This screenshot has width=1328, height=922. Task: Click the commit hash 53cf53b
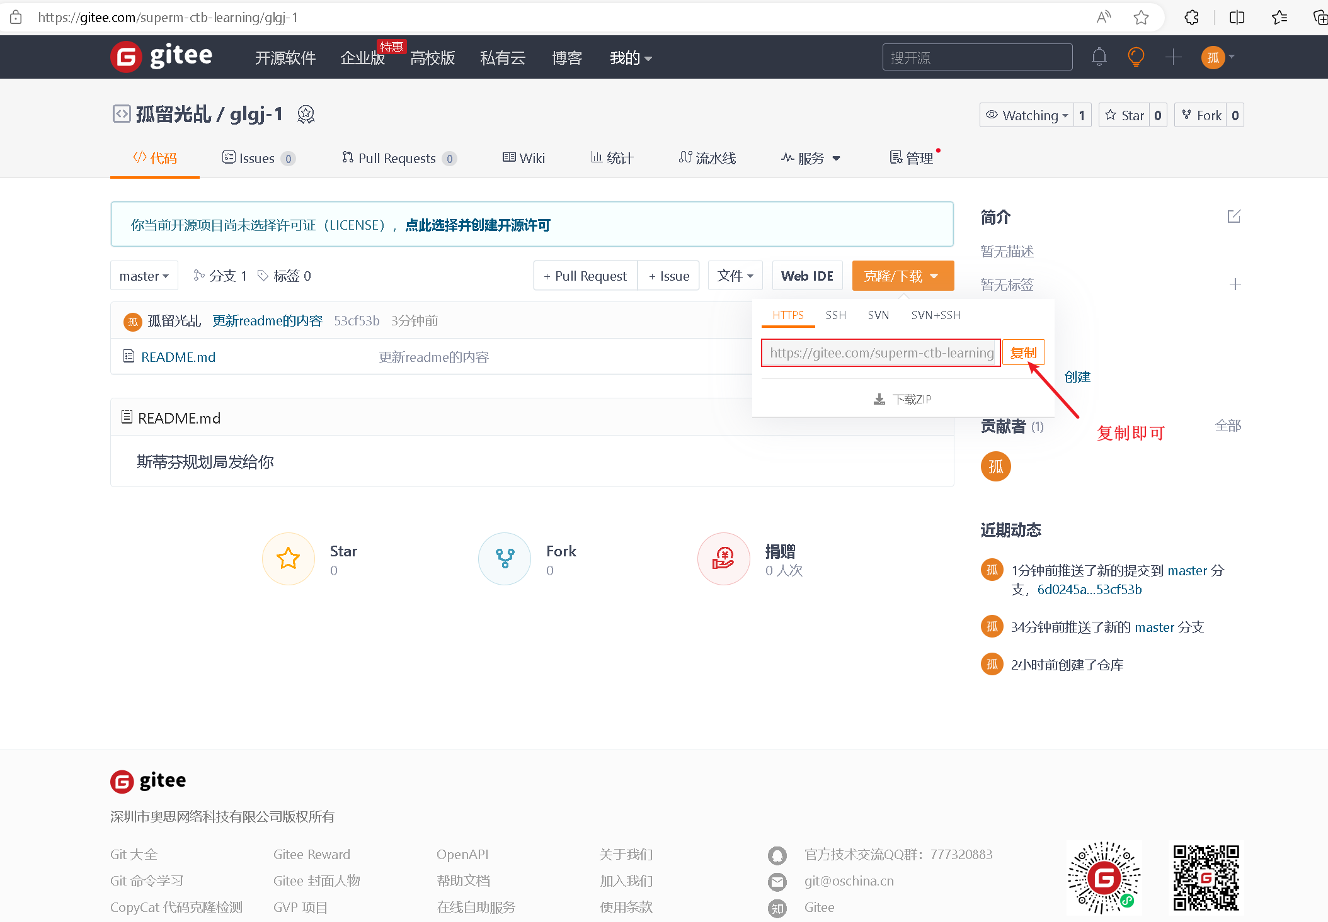[x=357, y=321]
